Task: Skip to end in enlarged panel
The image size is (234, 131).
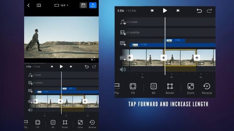Action: 178,11
